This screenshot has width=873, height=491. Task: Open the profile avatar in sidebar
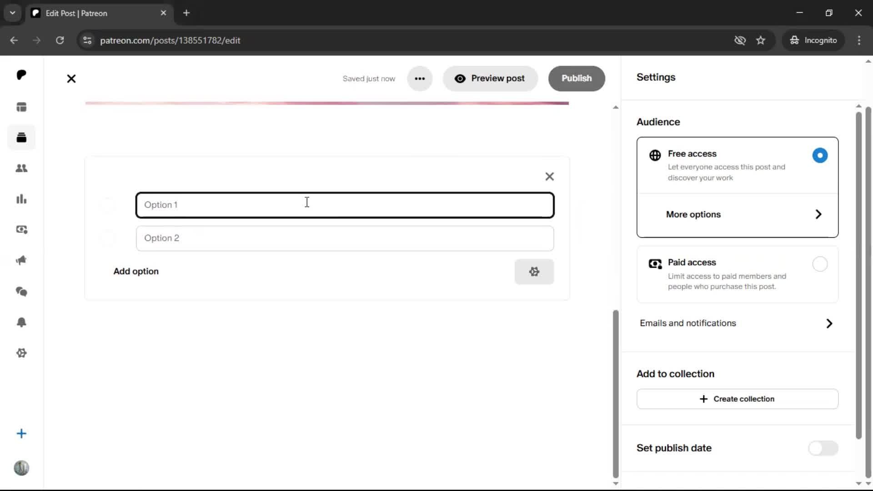[21, 468]
